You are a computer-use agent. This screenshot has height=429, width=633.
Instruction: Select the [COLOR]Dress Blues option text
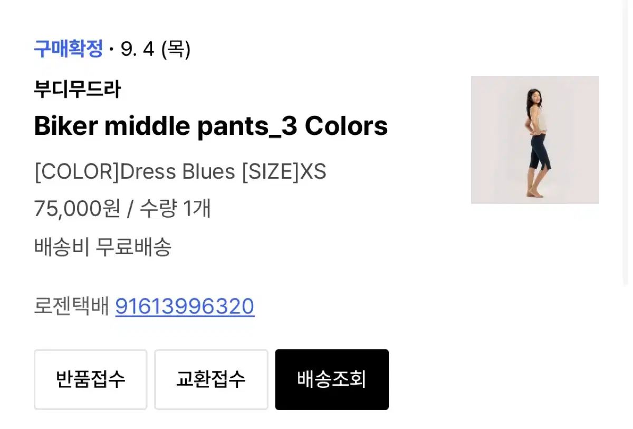click(x=135, y=172)
